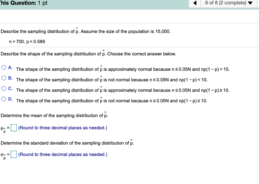Screen dimensions: 259x184
Task: Click 'Assume the size of the population is 15,000' text
Action: coord(125,32)
